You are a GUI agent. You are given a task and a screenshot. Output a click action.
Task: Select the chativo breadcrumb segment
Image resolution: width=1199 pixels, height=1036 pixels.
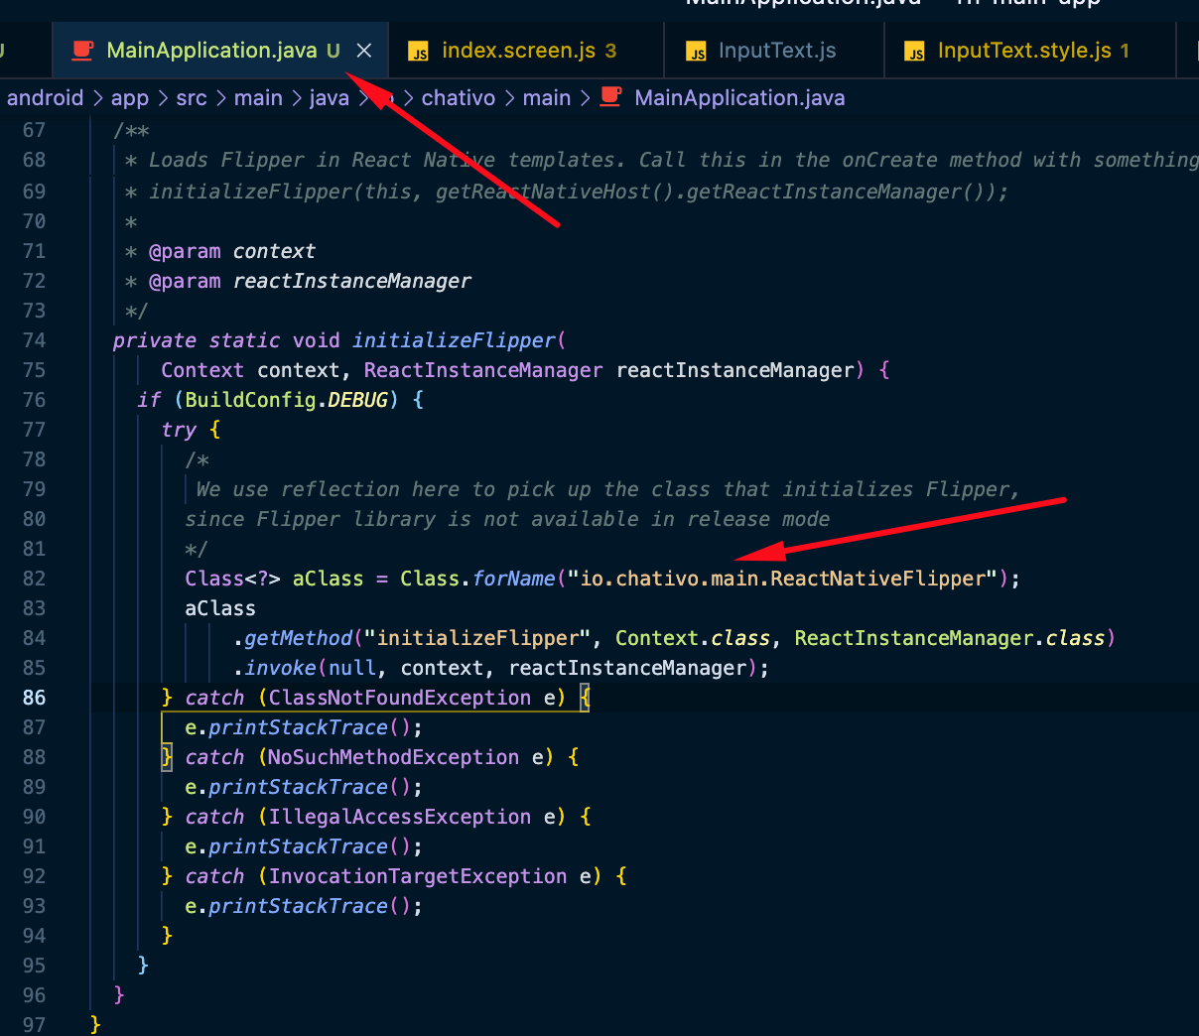458,98
